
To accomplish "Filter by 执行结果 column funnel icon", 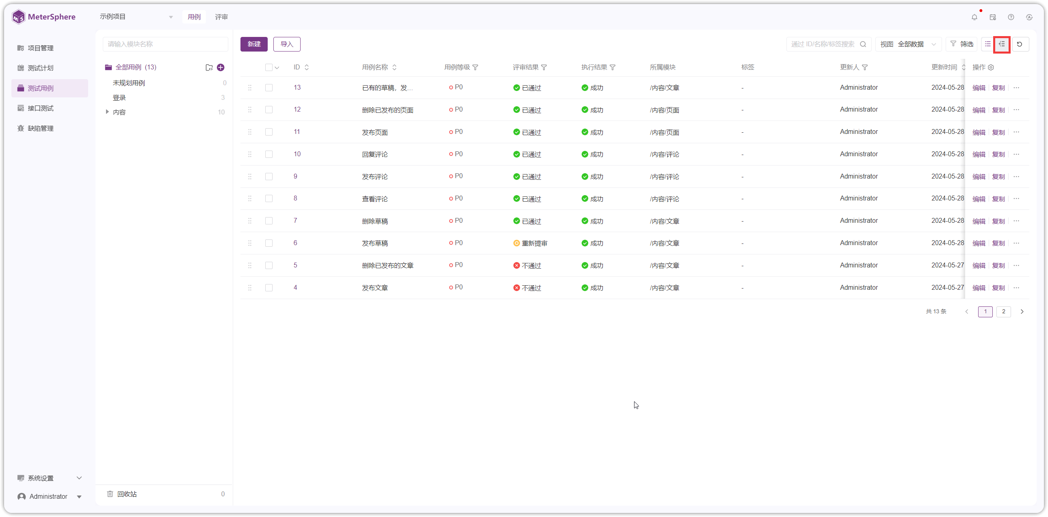I will 613,67.
